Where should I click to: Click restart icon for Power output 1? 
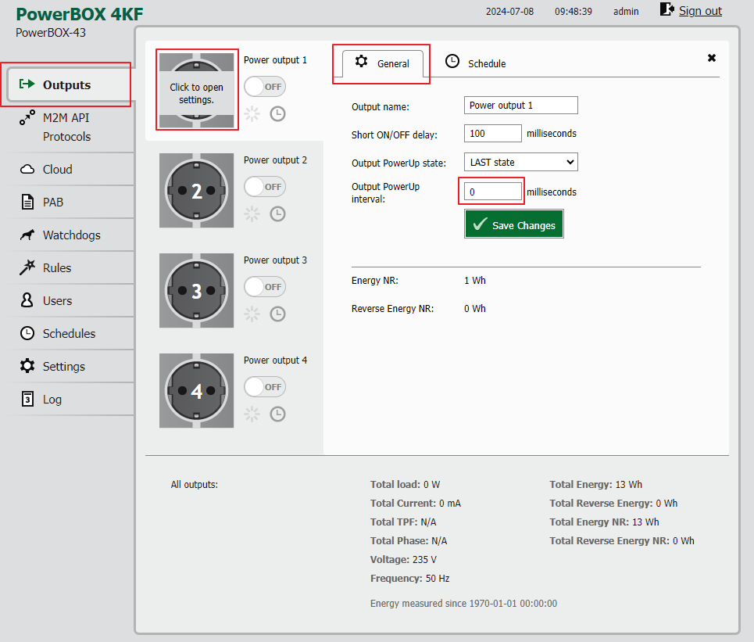click(252, 114)
